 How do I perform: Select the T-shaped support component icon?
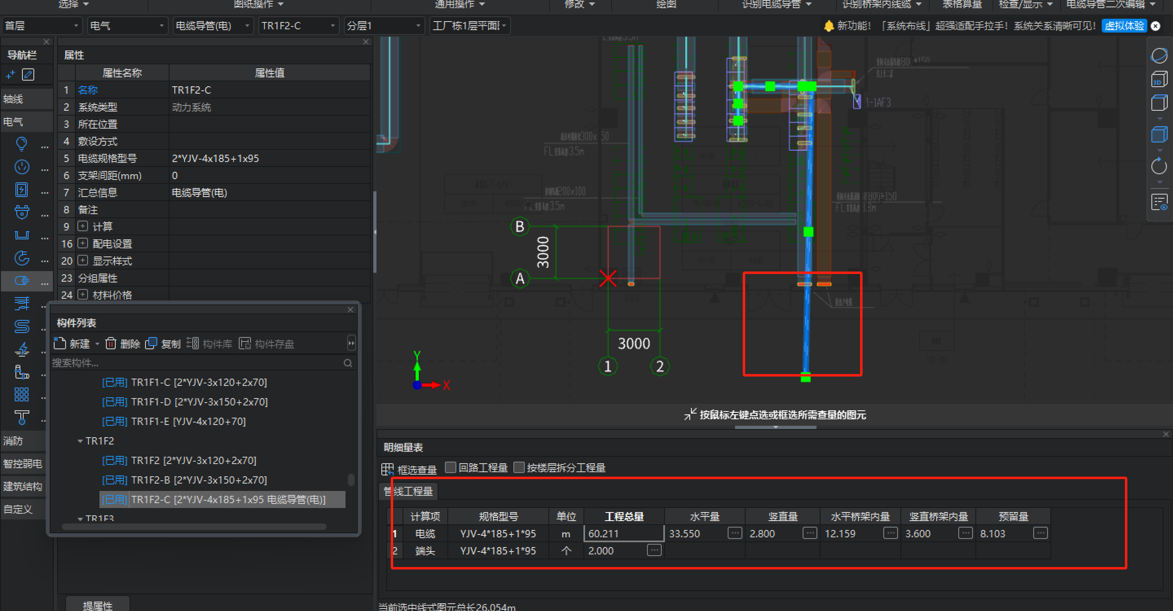pos(22,417)
